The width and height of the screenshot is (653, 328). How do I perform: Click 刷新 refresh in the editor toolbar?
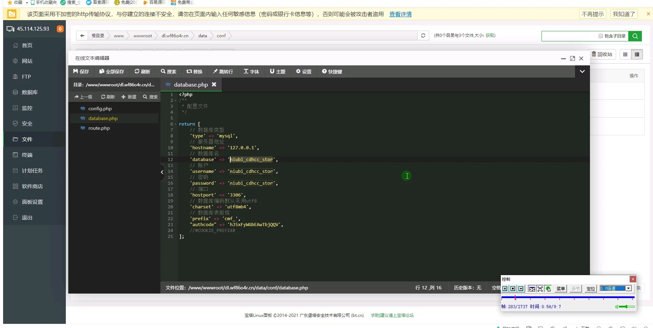(x=142, y=71)
